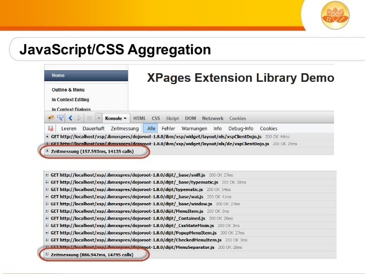This screenshot has width=365, height=274.
Task: Click the XPages Extension Library Demo heading
Action: 240,78
